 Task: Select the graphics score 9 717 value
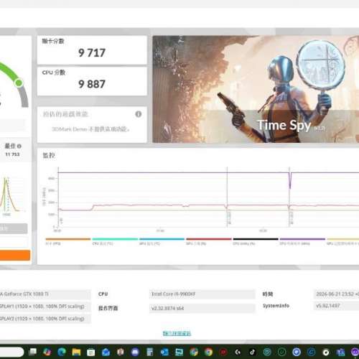pyautogui.click(x=92, y=53)
